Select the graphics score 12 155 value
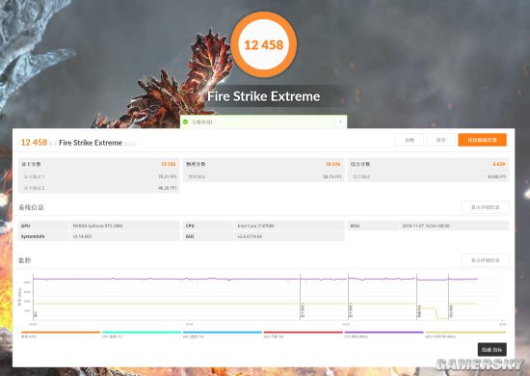 coord(169,164)
